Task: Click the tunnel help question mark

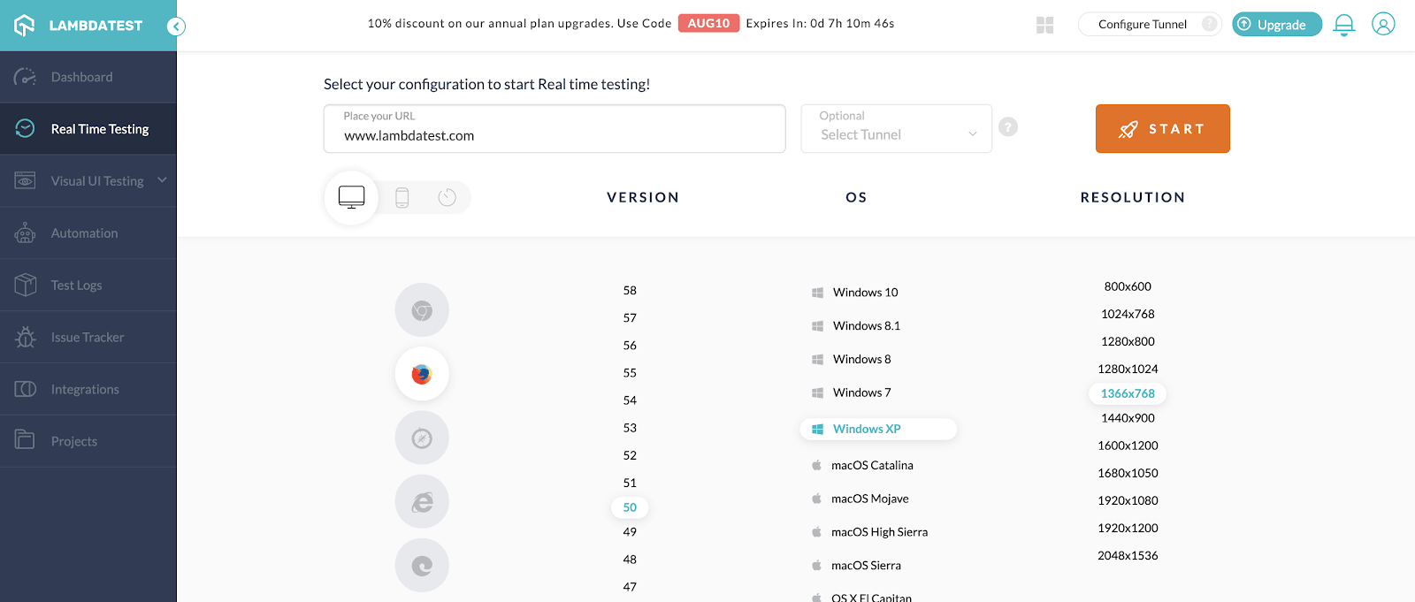Action: point(1008,127)
